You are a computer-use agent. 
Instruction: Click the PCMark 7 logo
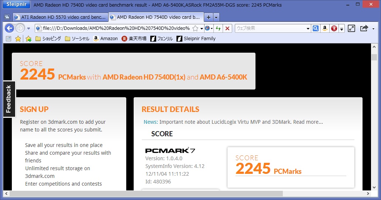click(x=170, y=151)
